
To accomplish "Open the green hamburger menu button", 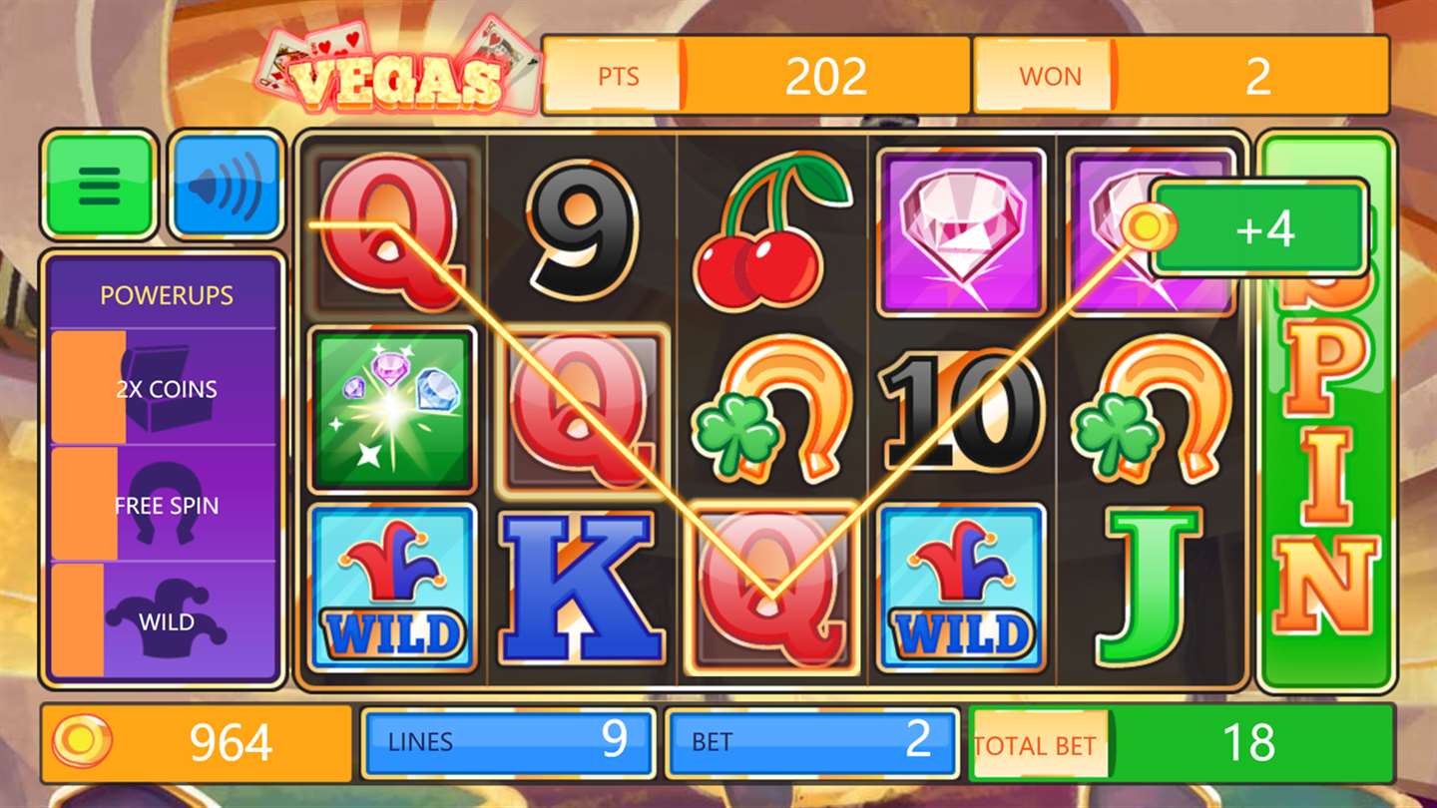I will [99, 185].
